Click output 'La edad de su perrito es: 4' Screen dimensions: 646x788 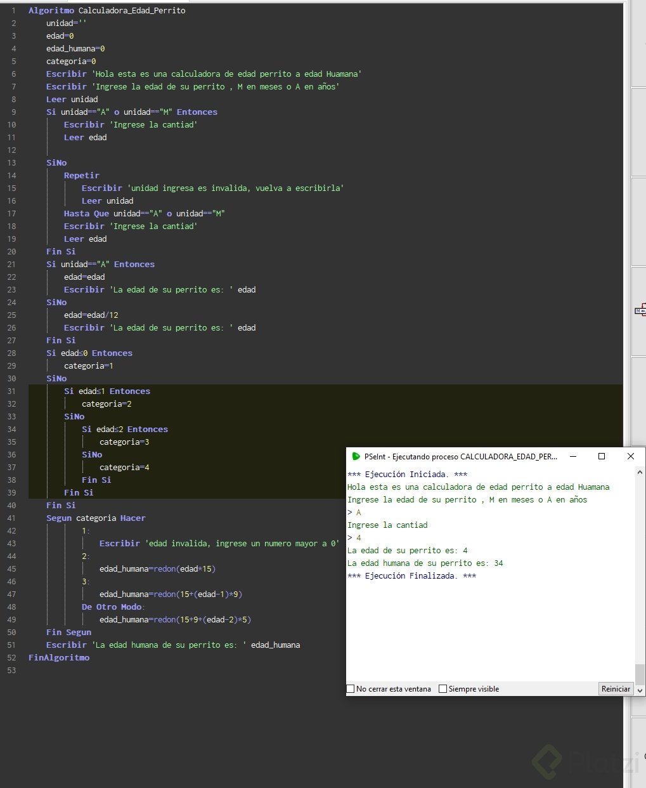click(407, 550)
